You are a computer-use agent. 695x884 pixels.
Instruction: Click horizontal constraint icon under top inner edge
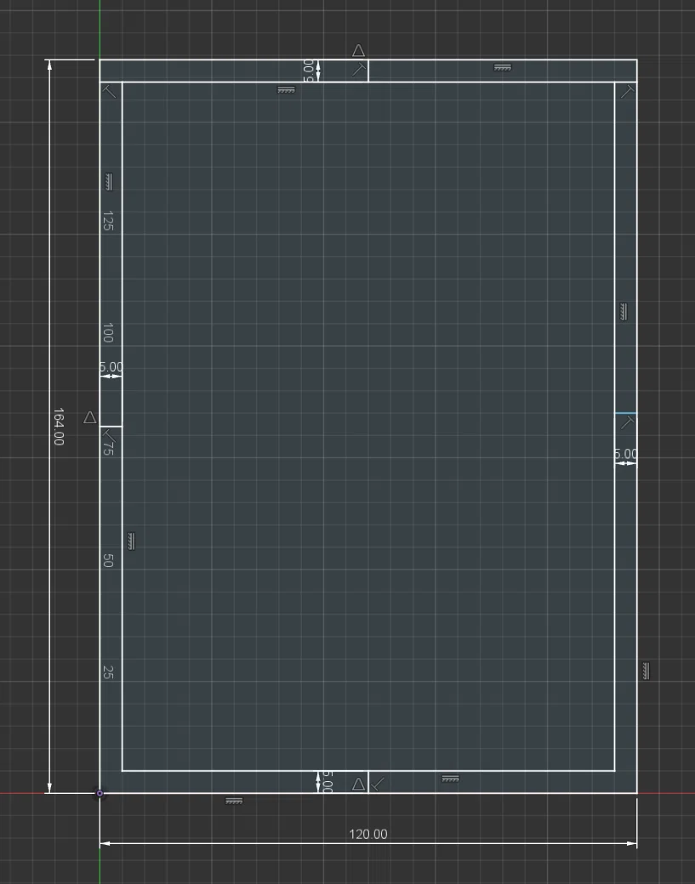pyautogui.click(x=287, y=89)
